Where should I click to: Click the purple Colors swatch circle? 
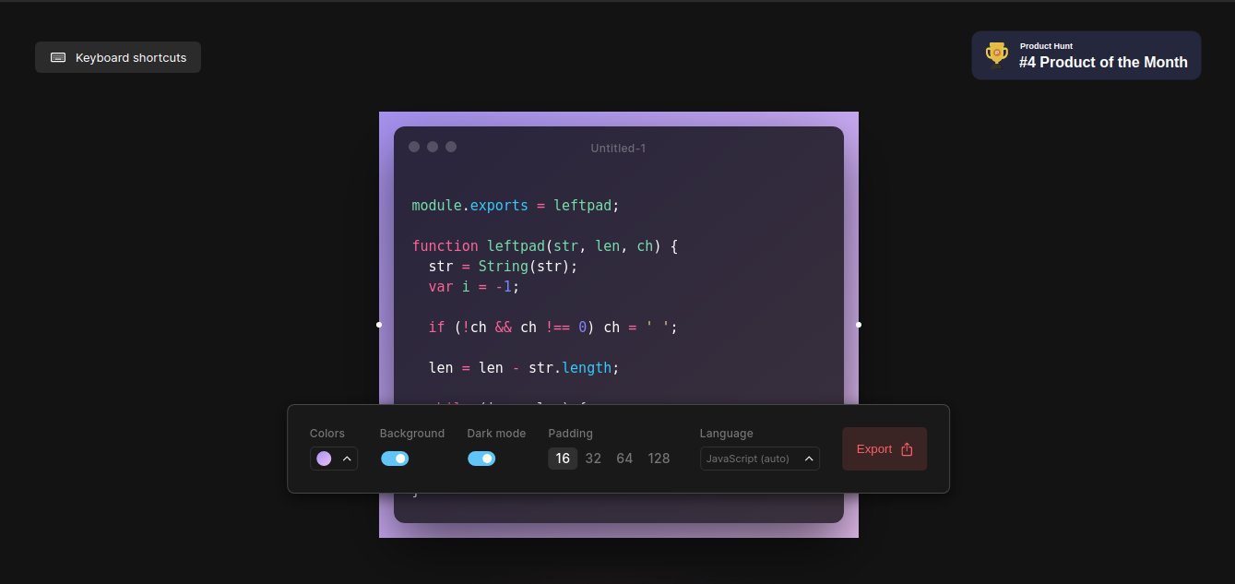[324, 459]
